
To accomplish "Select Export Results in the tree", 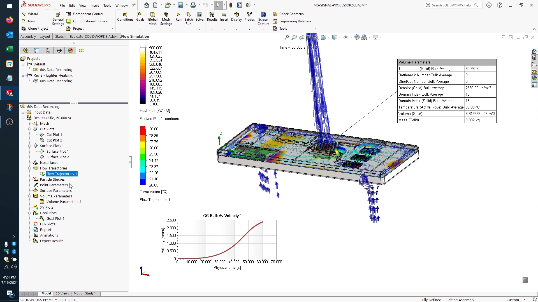I will point(52,241).
